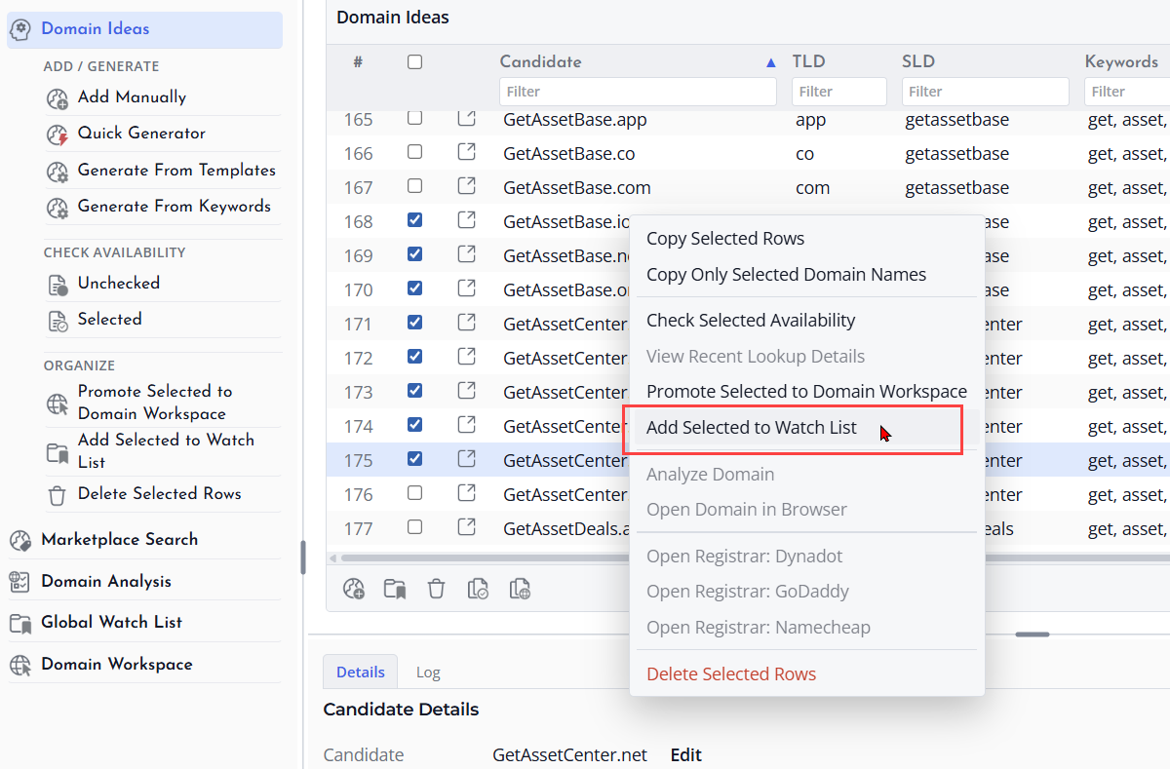Click the sidebar trash icon for Delete Selected Rows
The image size is (1170, 769).
click(x=58, y=494)
